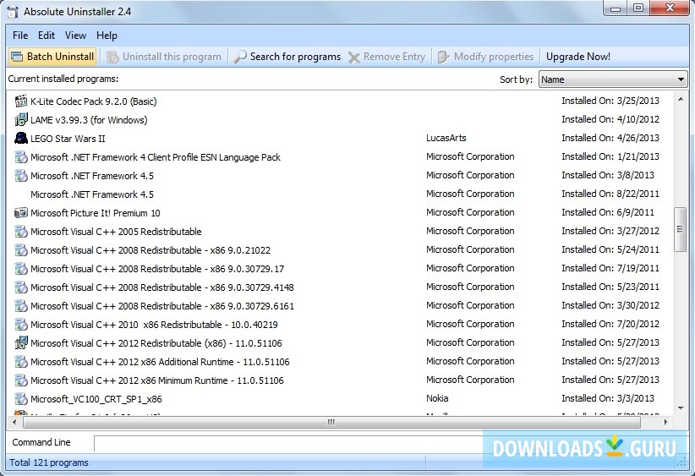Image resolution: width=695 pixels, height=476 pixels.
Task: Click the Search for programs label
Action: click(295, 57)
